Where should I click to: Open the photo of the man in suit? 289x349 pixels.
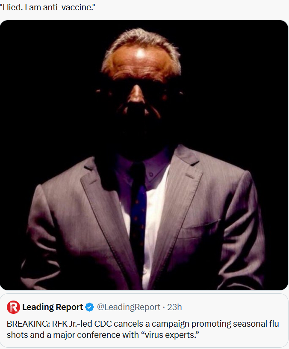click(144, 155)
